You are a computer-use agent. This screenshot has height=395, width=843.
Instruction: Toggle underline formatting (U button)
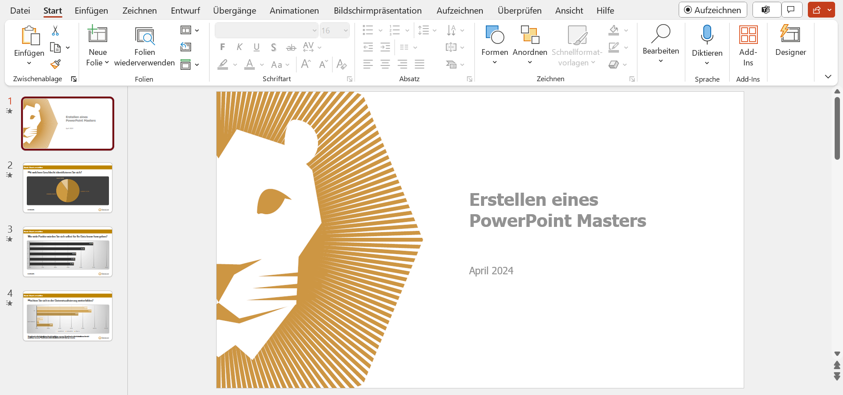[x=257, y=47]
